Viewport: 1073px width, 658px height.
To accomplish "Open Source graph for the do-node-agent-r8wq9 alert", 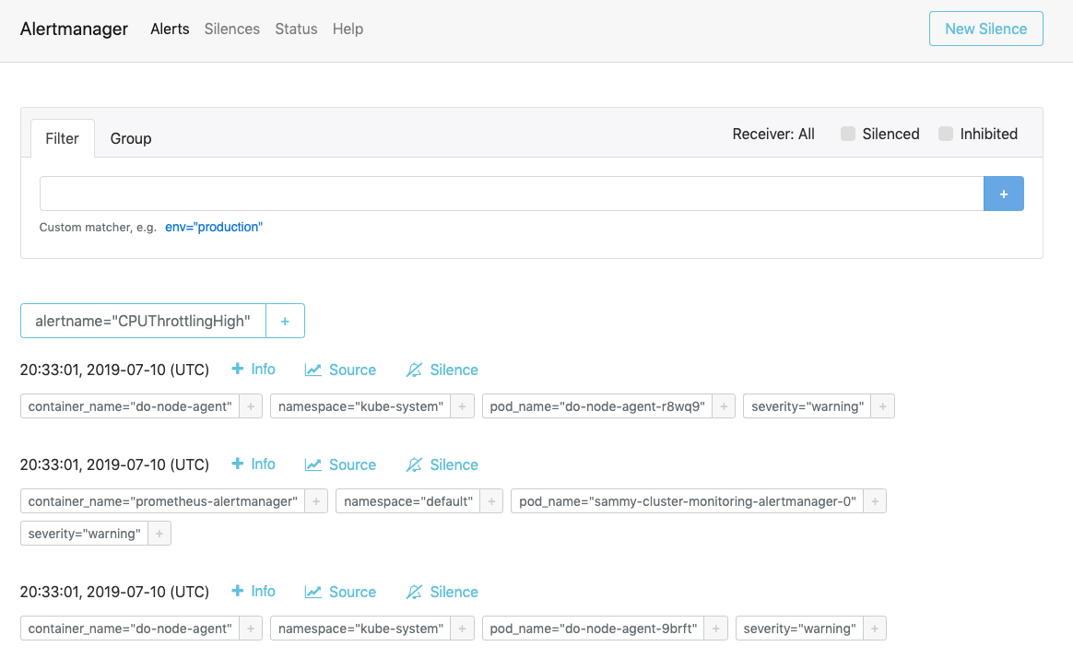I will point(340,370).
